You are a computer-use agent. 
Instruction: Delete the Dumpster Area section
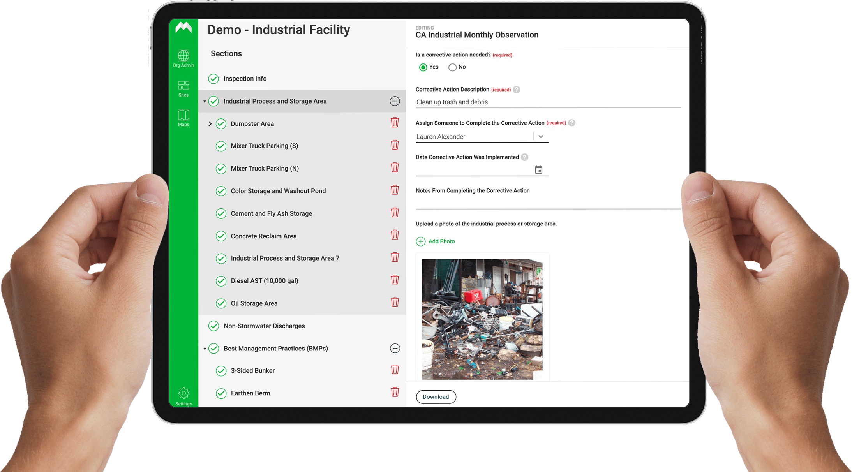click(395, 122)
